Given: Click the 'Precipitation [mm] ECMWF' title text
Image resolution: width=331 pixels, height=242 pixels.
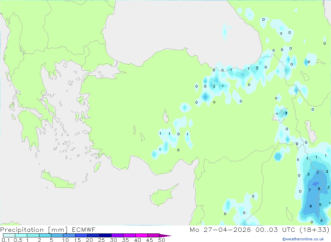Looking at the screenshot, I should click(48, 229).
